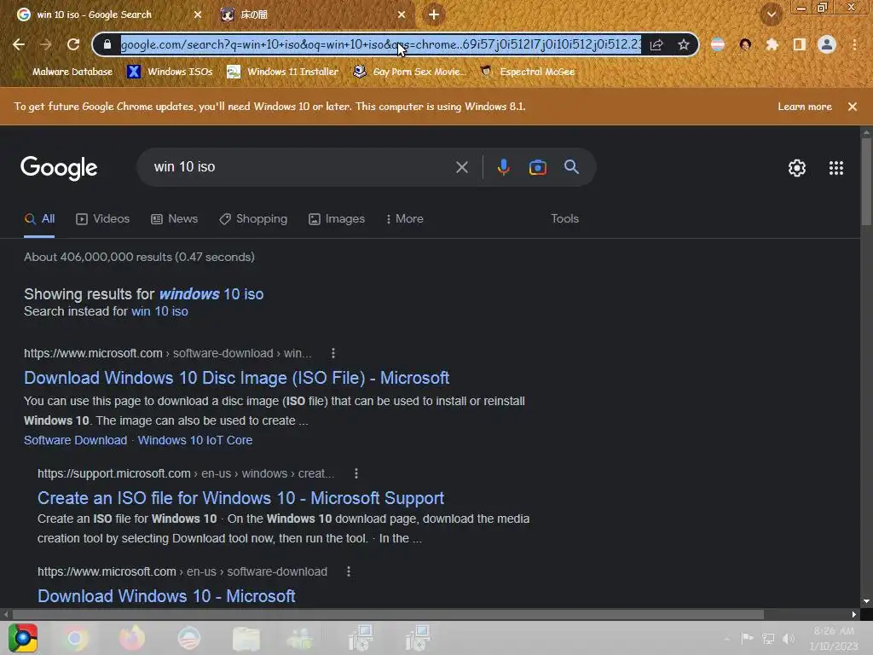Search by image with the camera icon

[x=537, y=167]
